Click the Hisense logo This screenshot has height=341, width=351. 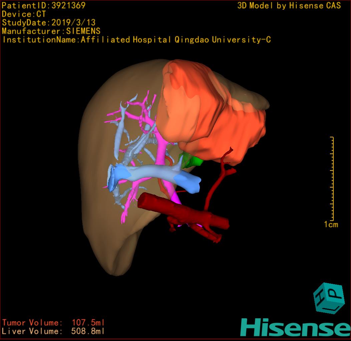(x=296, y=328)
